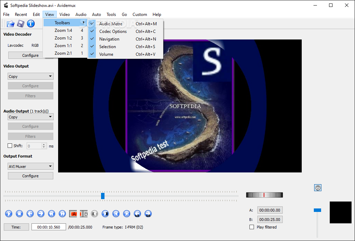Click the jog shuttle wheel control

point(264,195)
